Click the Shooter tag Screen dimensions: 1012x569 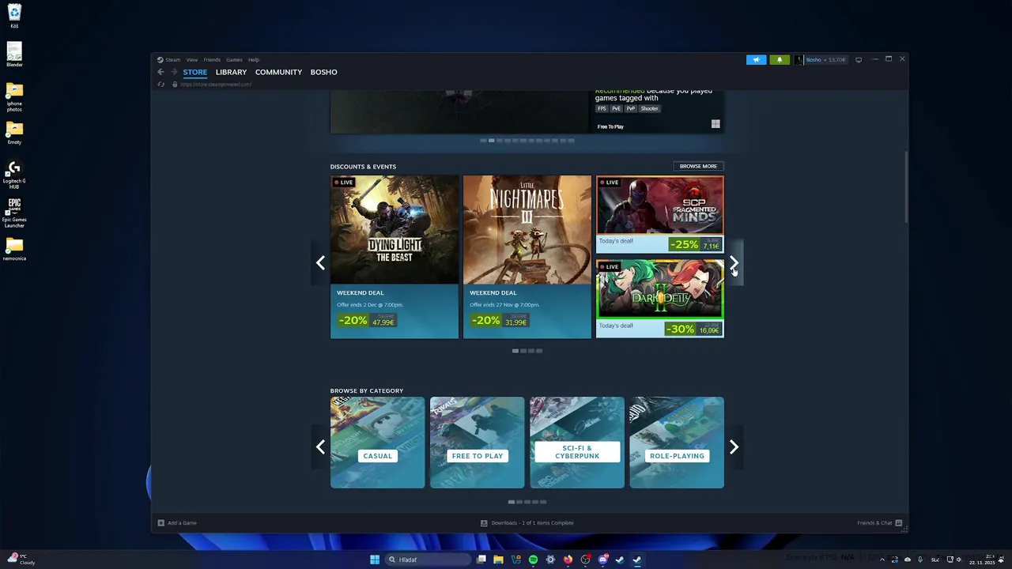[x=649, y=108]
